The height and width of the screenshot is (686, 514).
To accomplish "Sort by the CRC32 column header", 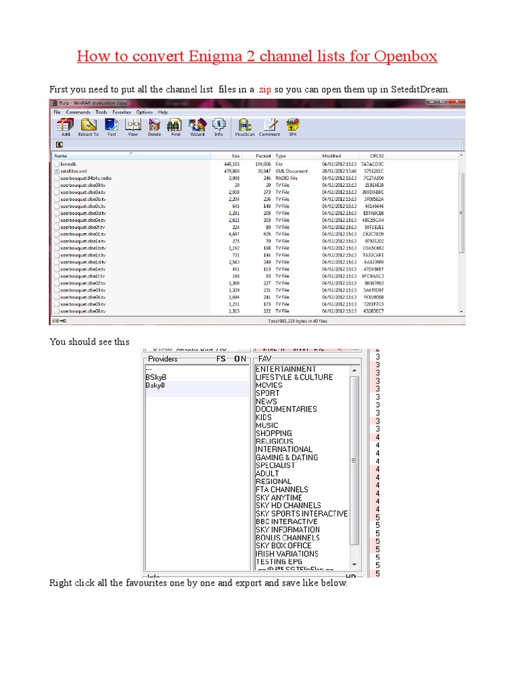I will point(372,155).
